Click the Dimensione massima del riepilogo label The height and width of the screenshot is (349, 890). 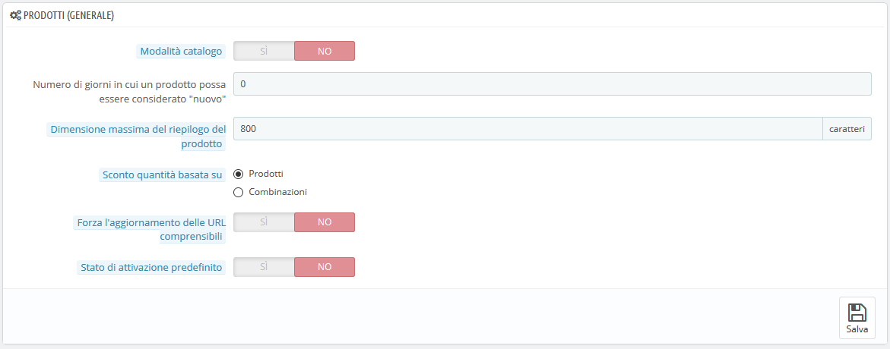[x=138, y=137]
